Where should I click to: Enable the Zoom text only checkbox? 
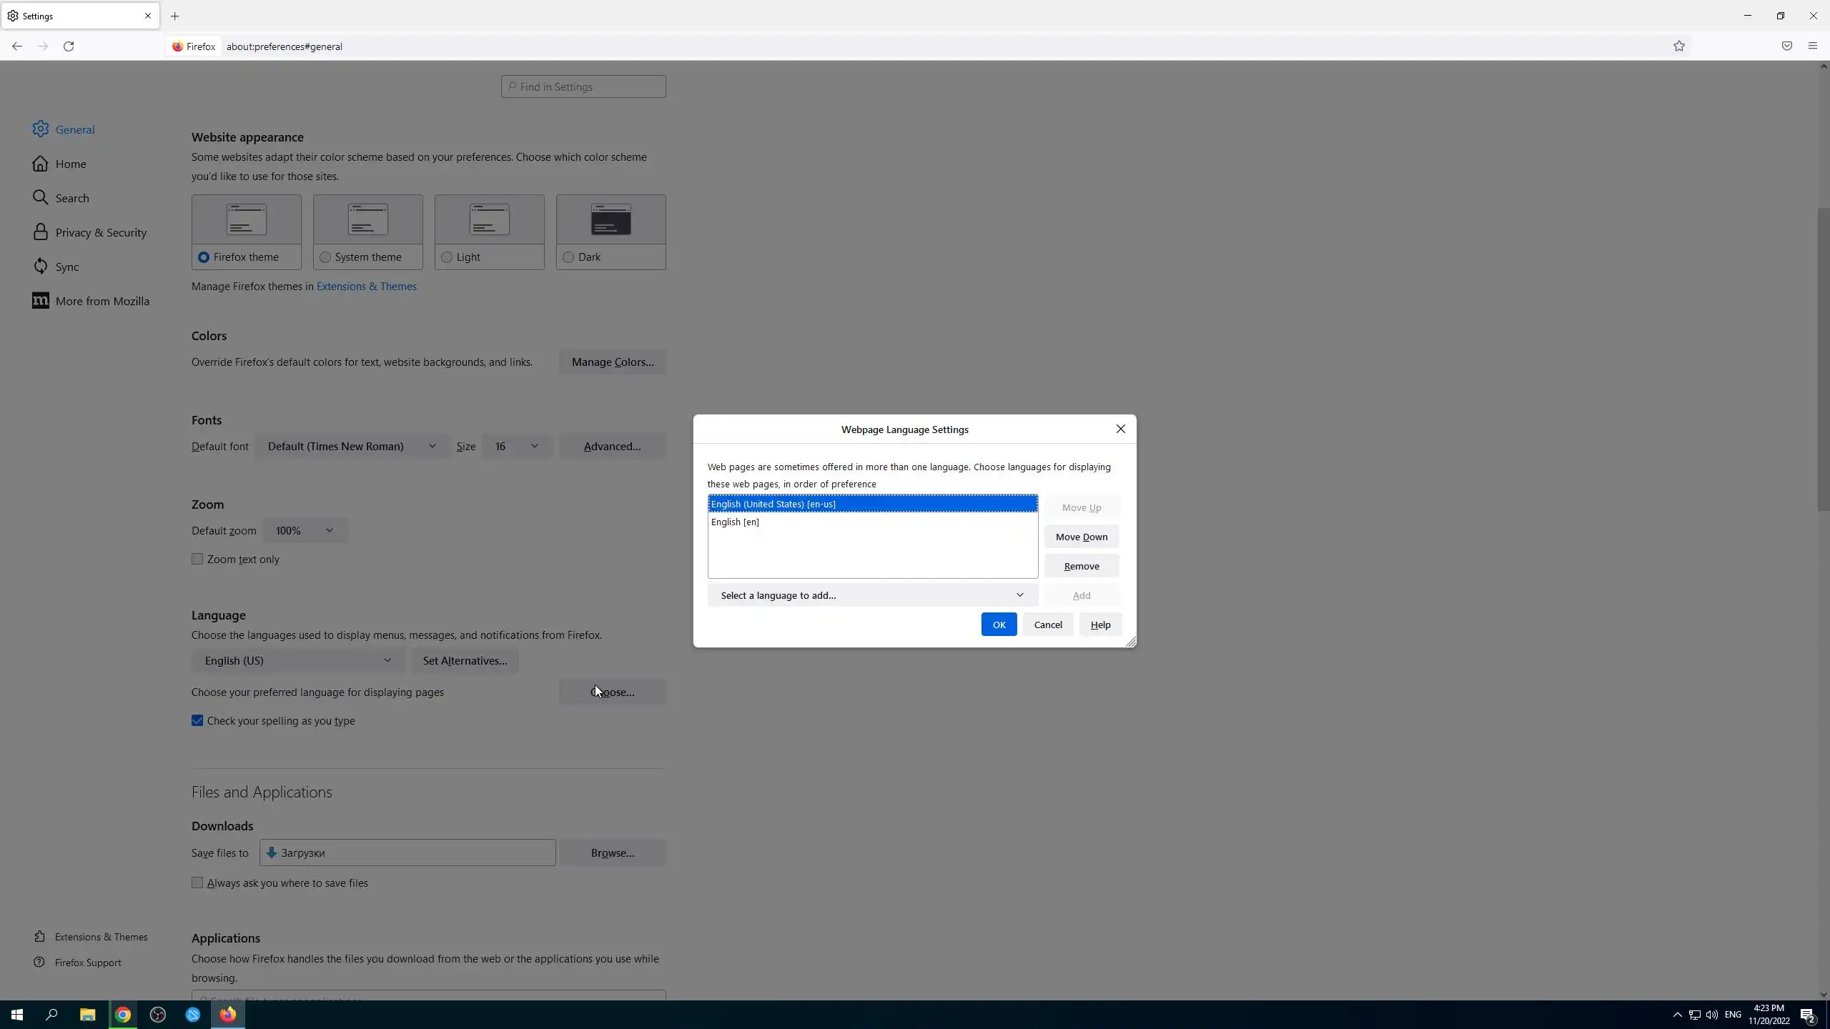pos(197,560)
